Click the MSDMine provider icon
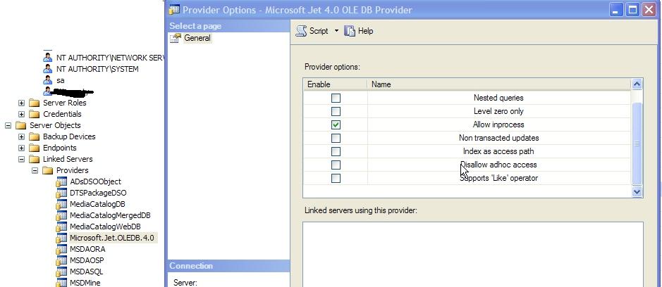The height and width of the screenshot is (287, 662). [61, 283]
